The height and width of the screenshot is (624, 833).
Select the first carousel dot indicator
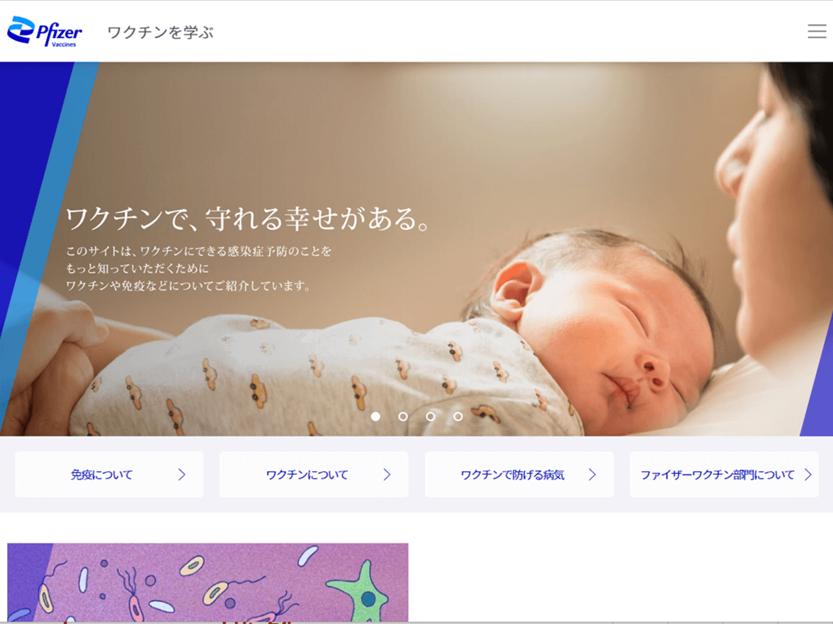tap(375, 417)
